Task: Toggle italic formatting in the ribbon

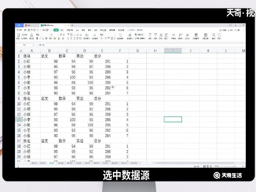Action: pos(40,38)
